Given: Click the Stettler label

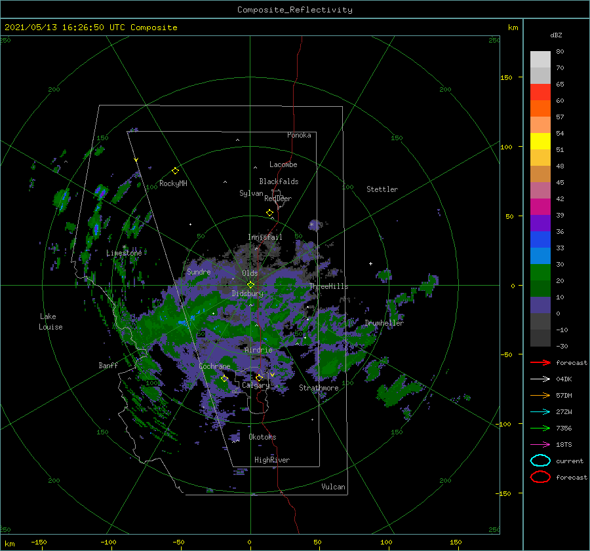Looking at the screenshot, I should coord(382,189).
